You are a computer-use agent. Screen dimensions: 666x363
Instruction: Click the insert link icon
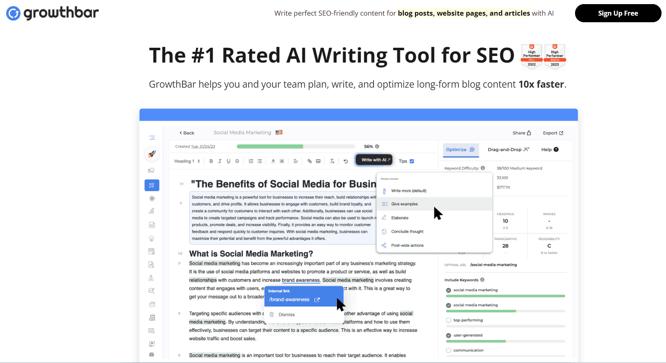(x=309, y=161)
